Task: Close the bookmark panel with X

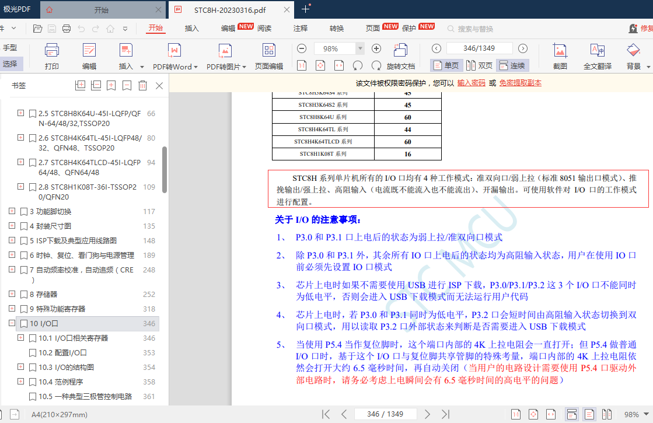Action: pos(159,86)
